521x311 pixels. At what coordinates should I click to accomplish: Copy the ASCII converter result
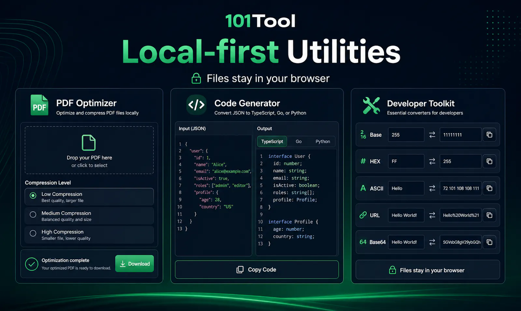[x=489, y=188]
